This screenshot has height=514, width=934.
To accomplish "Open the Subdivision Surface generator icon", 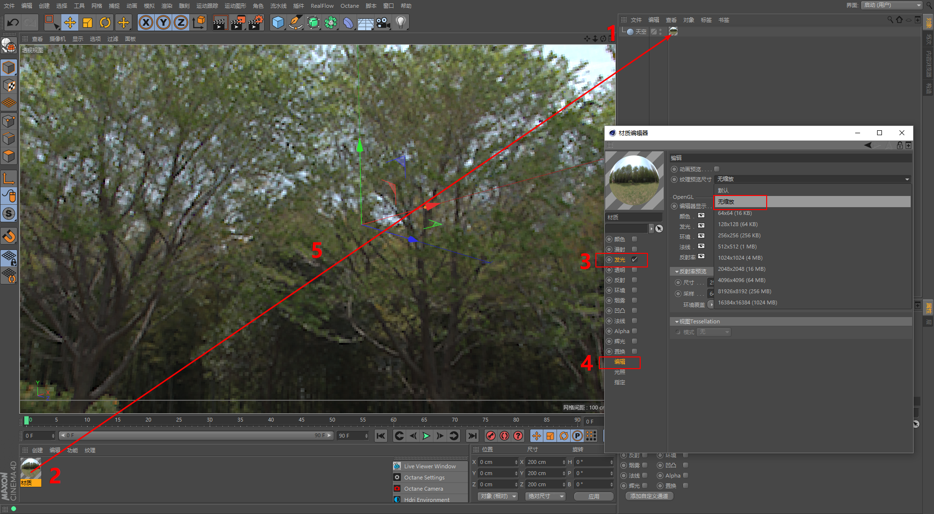I will coord(313,22).
